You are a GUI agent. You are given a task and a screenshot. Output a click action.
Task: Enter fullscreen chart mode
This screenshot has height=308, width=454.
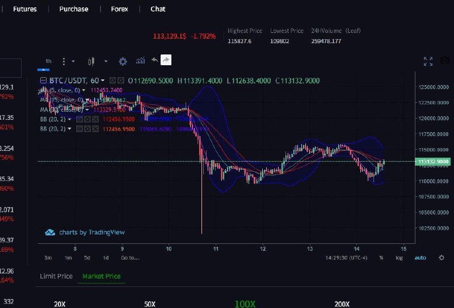coord(428,61)
